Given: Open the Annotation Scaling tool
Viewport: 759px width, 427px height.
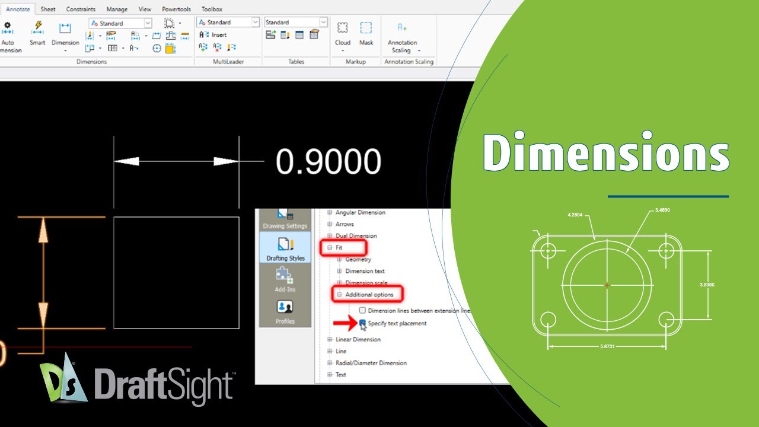Looking at the screenshot, I should point(402,36).
